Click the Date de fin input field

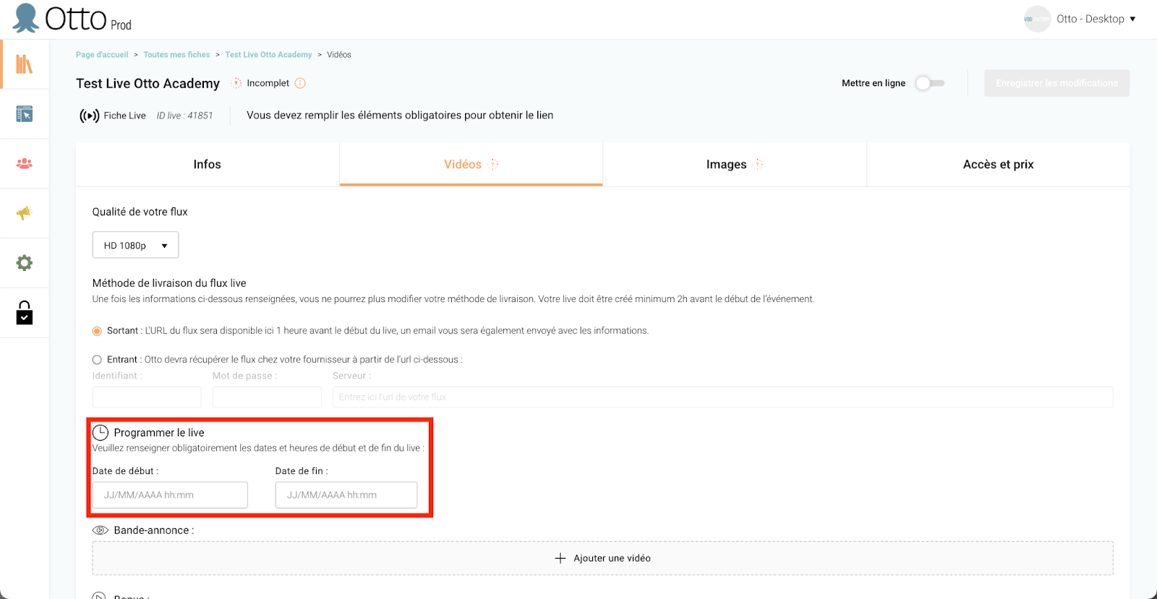[x=346, y=495]
